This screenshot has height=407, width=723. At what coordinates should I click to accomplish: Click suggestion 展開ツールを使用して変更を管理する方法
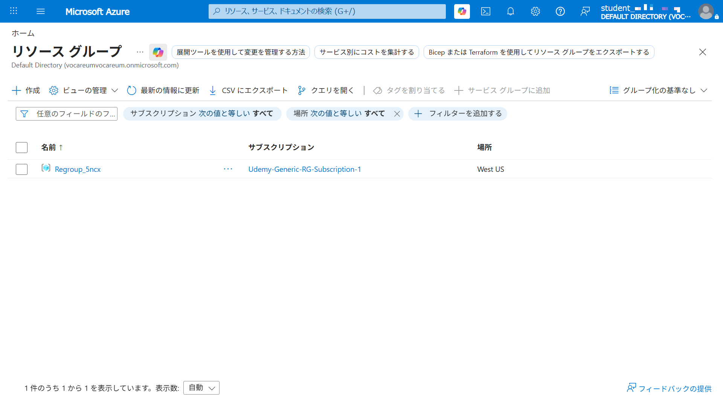[x=241, y=52]
